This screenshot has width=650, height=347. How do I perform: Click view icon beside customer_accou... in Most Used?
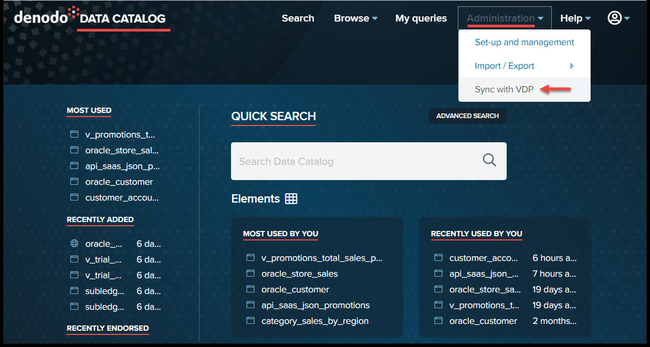(x=74, y=197)
